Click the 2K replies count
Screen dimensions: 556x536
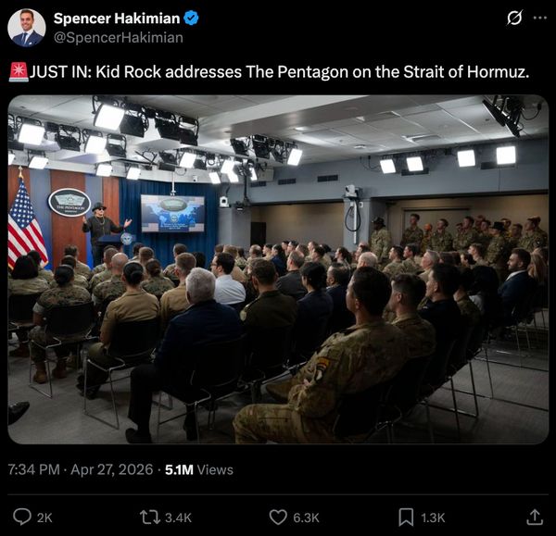point(44,517)
